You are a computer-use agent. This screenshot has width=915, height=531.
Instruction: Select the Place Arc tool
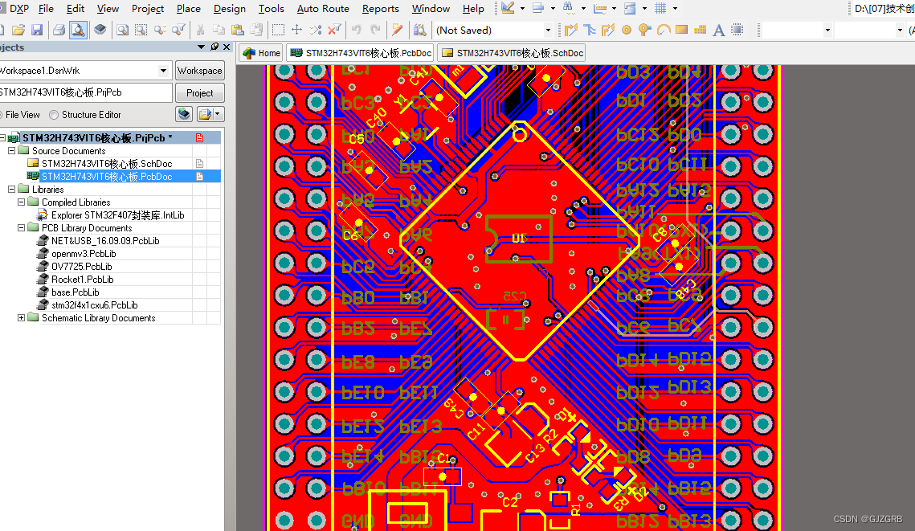pos(663,30)
